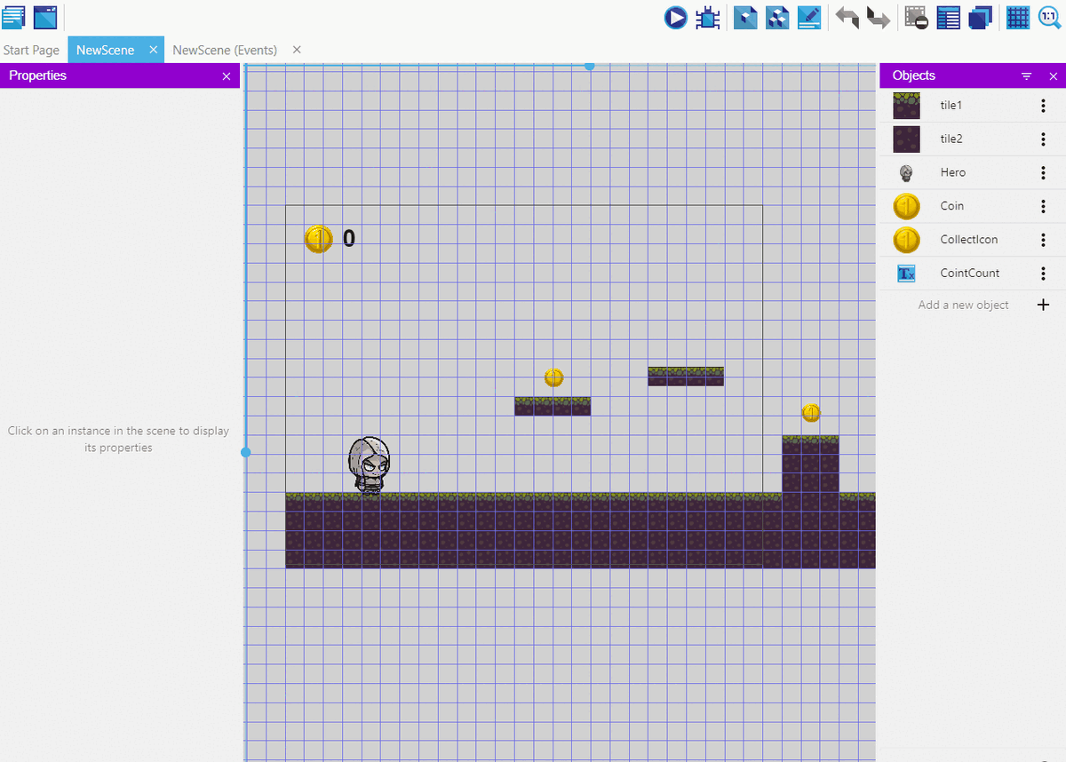
Task: Open the properties panel pencil icon
Action: click(x=809, y=17)
